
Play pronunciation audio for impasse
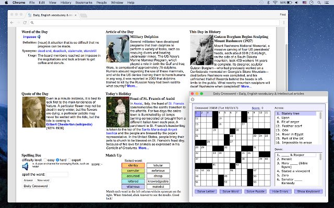click(x=39, y=37)
